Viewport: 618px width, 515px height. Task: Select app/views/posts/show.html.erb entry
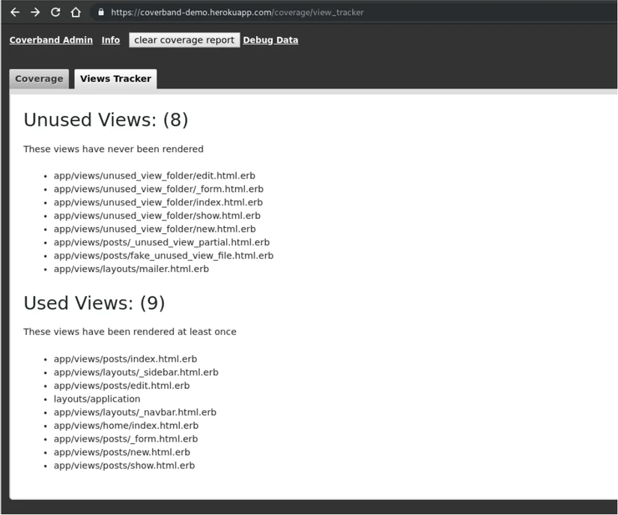(124, 466)
